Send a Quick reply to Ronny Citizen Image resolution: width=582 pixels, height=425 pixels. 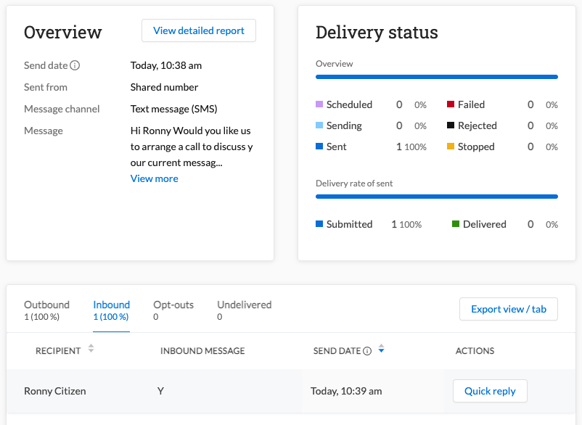click(490, 391)
